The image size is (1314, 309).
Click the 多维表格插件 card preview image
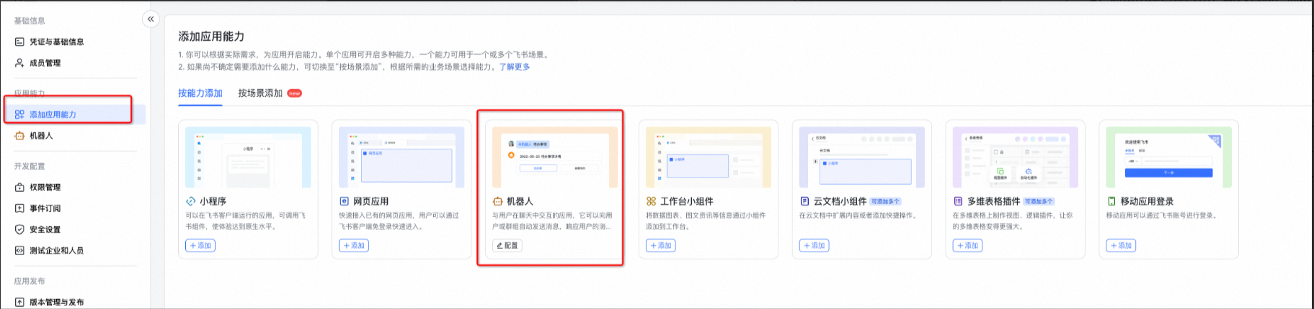click(x=1016, y=157)
